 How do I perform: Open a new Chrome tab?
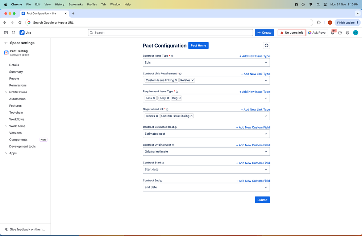click(73, 13)
